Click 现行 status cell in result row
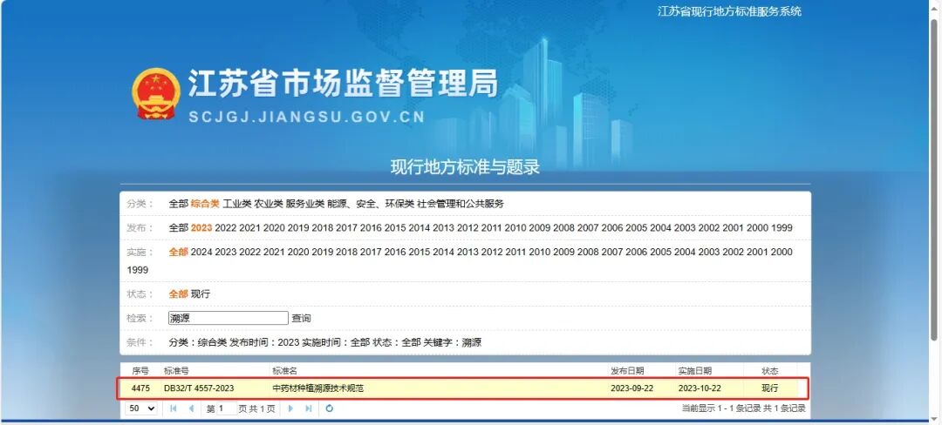 click(x=770, y=388)
